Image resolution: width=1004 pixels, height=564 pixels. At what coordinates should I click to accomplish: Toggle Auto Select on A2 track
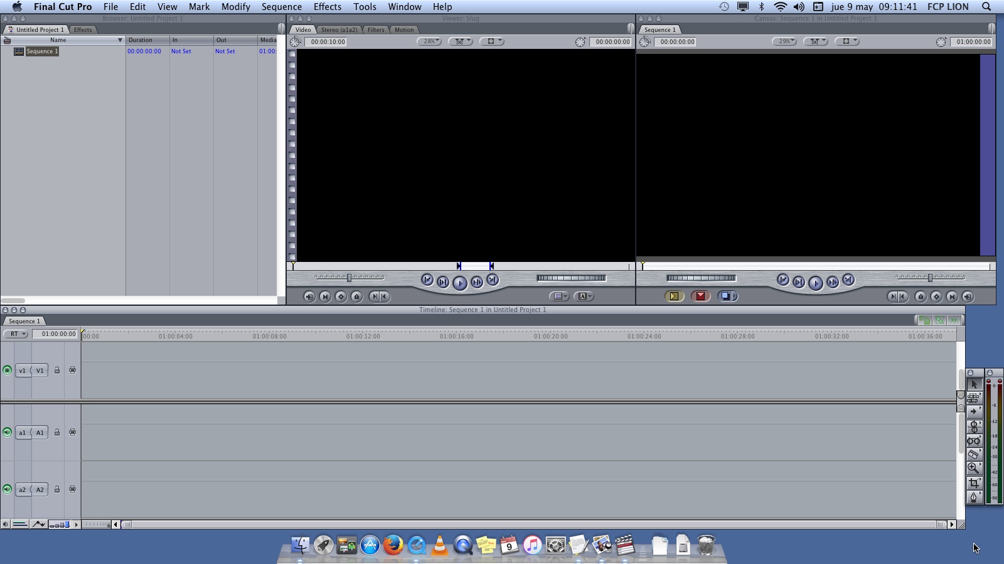point(72,489)
